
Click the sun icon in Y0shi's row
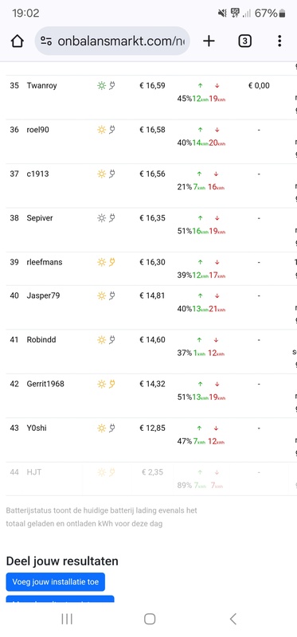(x=102, y=428)
